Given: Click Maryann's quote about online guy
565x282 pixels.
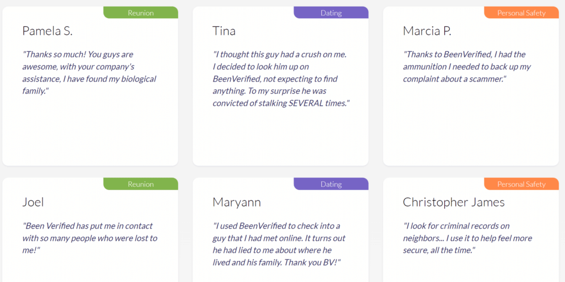Looking at the screenshot, I should [279, 244].
